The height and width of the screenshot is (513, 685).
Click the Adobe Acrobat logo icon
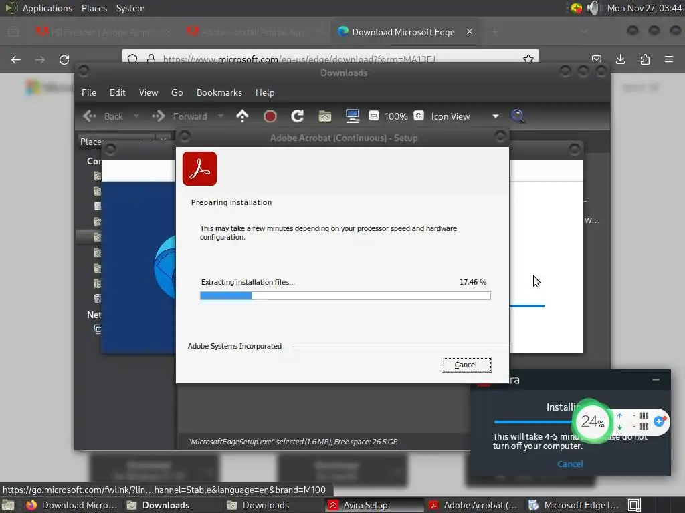coord(199,169)
